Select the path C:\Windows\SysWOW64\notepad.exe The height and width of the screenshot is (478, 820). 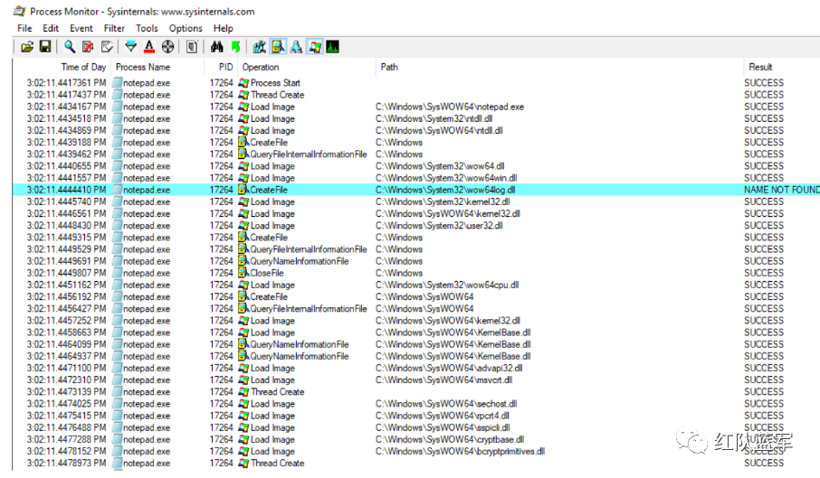point(450,107)
